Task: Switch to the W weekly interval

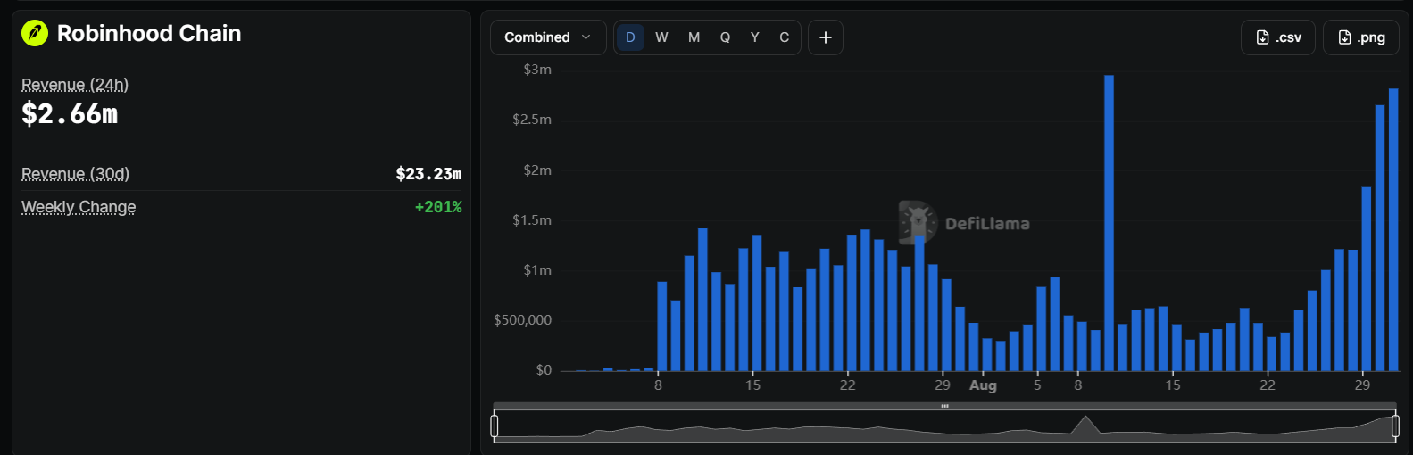Action: (x=661, y=37)
